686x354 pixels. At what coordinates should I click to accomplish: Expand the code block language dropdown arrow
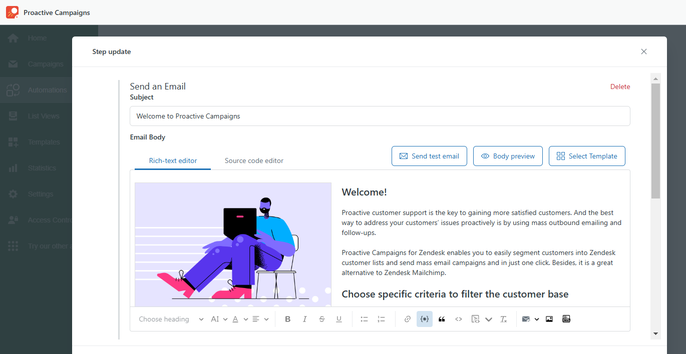coord(489,319)
